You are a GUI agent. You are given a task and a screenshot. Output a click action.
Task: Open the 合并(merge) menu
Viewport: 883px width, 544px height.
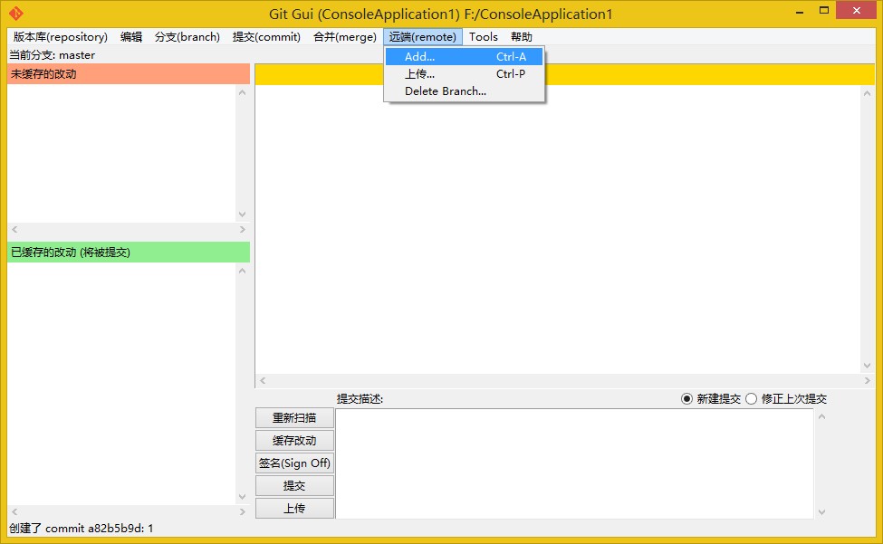(345, 37)
